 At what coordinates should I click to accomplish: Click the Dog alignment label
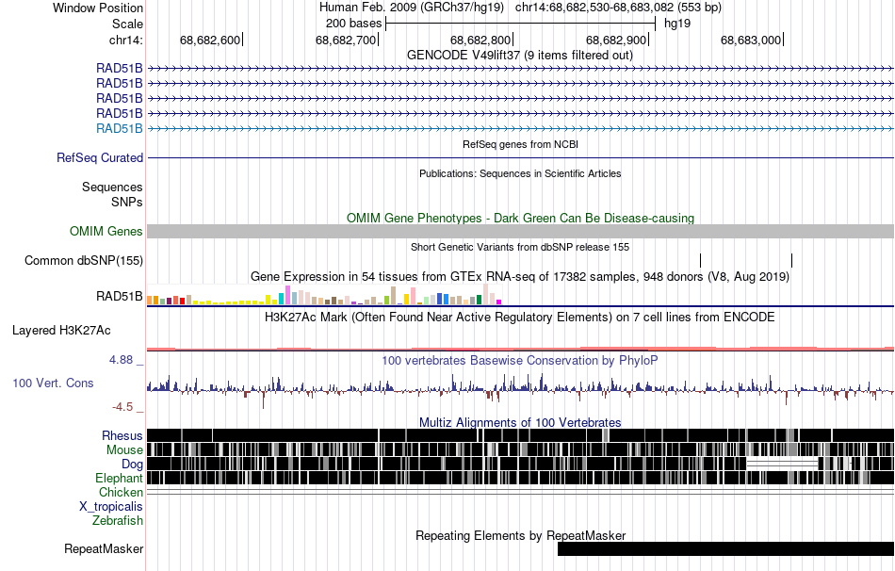(x=132, y=465)
